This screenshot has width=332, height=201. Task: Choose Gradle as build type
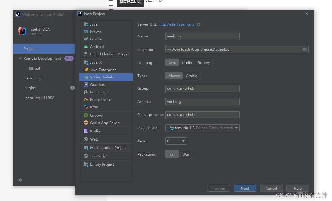(191, 76)
